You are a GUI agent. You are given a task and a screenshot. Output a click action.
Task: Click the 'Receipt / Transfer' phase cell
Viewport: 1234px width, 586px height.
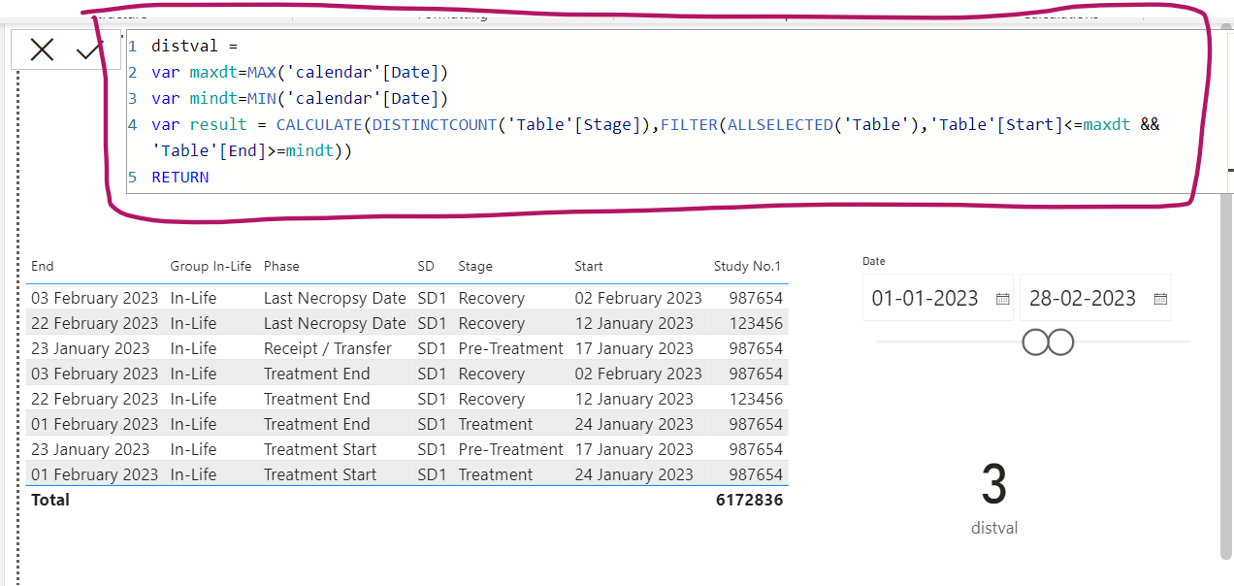[x=328, y=348]
